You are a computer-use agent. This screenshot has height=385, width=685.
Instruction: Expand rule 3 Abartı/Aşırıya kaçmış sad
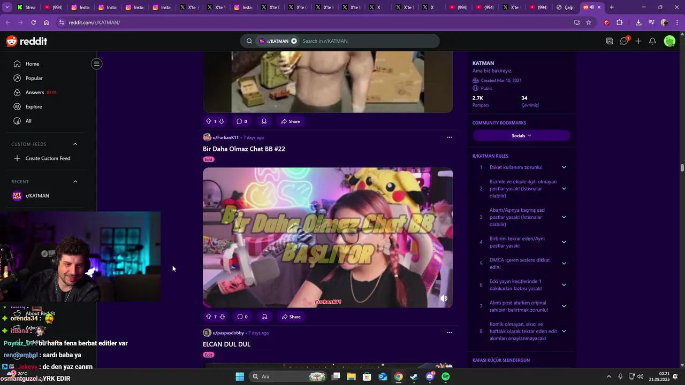[x=564, y=217]
